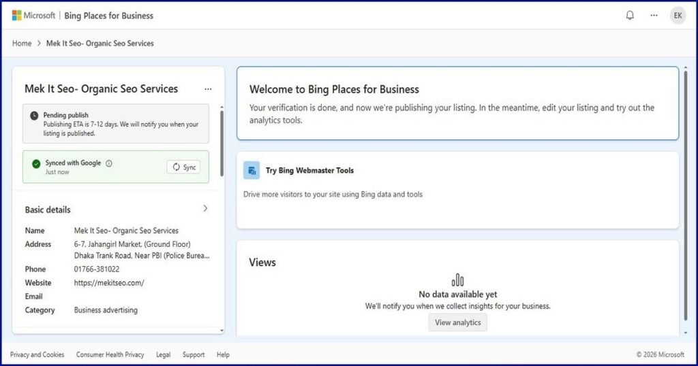Open the notifications bell
Image resolution: width=698 pixels, height=366 pixels.
coord(630,16)
